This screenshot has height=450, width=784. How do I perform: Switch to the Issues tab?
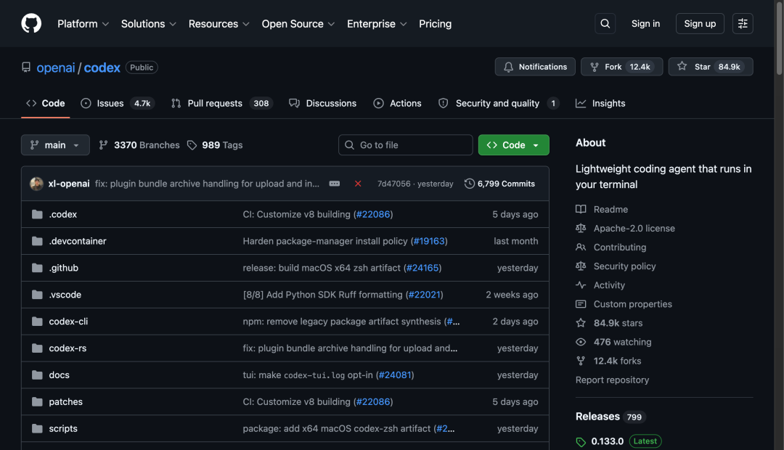(118, 104)
